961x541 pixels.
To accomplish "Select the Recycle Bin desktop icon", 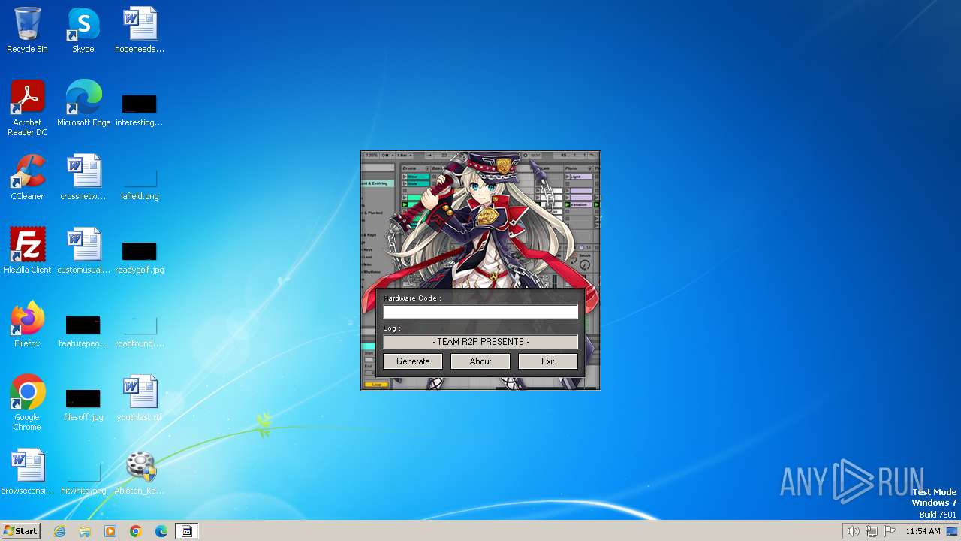I will pyautogui.click(x=27, y=30).
